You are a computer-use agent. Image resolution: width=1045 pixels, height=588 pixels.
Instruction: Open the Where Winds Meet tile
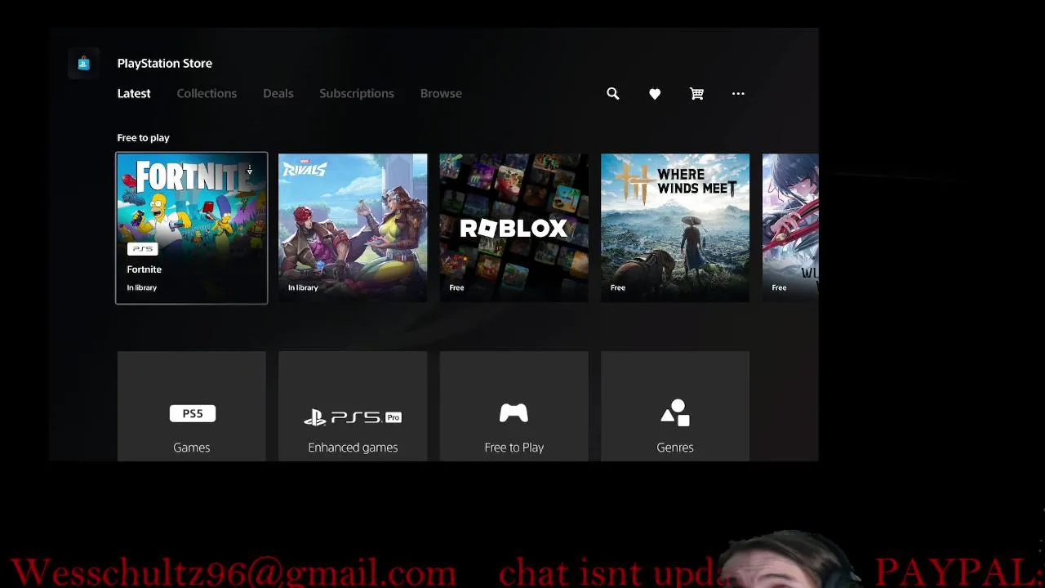[x=675, y=228]
